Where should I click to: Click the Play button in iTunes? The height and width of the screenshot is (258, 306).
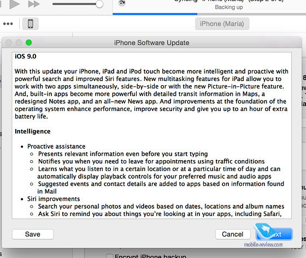click(x=14, y=4)
